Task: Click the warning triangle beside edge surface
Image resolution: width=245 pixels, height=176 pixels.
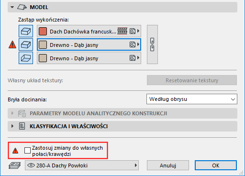Action: click(12, 44)
